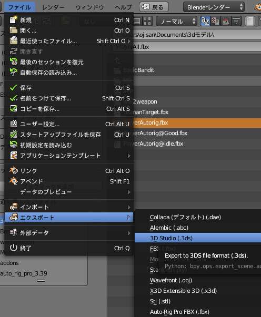Click the 初期設定を読み込む icon
Viewport: 261px width, 317px height.
click(14, 145)
